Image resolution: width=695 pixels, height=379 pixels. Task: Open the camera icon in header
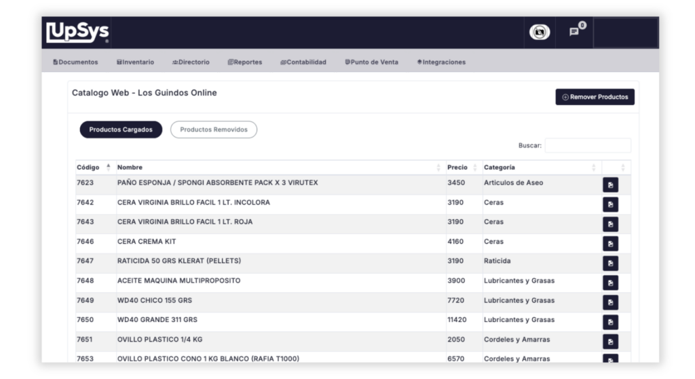540,33
